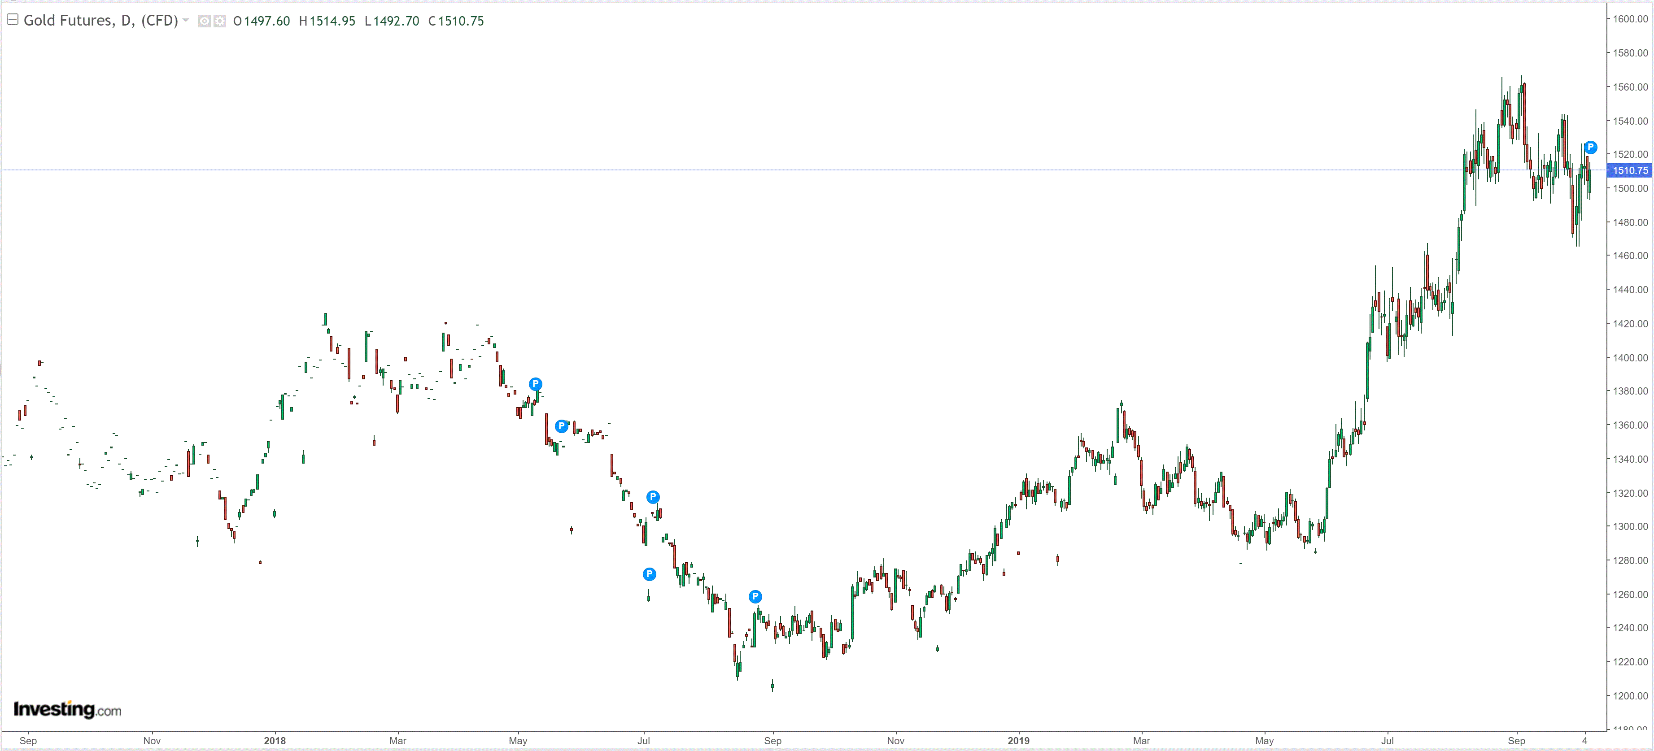This screenshot has width=1654, height=751.
Task: Click the lower P marker just after Jul 2018
Action: (x=649, y=574)
